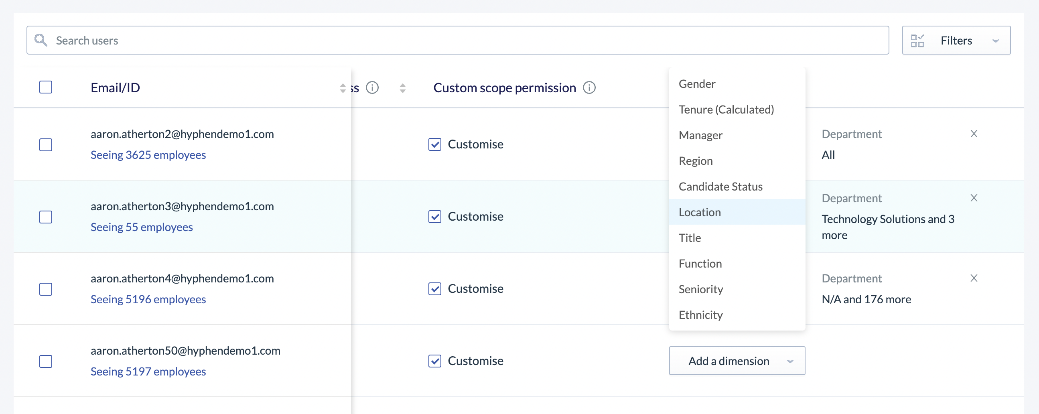Screen dimensions: 1039x414
Task: Choose Location dimension
Action: [x=737, y=212]
